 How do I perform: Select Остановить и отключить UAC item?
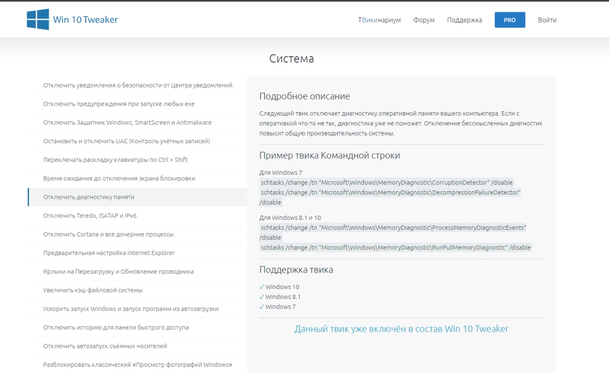point(138,141)
